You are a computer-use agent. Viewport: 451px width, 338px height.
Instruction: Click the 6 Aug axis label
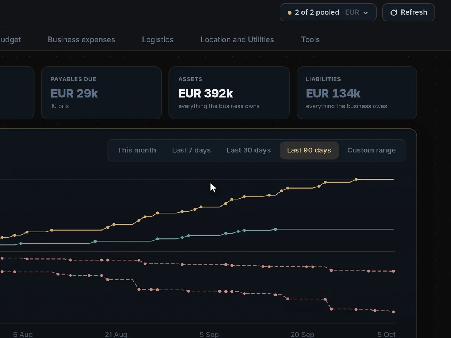pos(23,334)
